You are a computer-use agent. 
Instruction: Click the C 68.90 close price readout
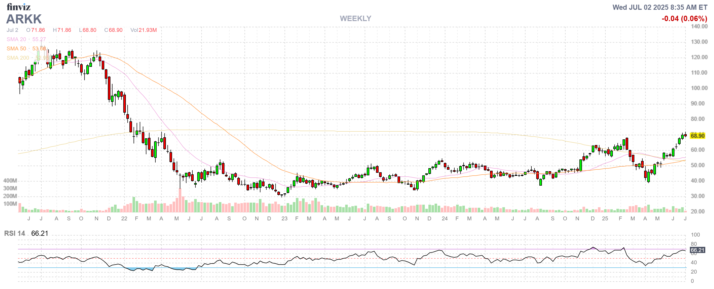113,30
